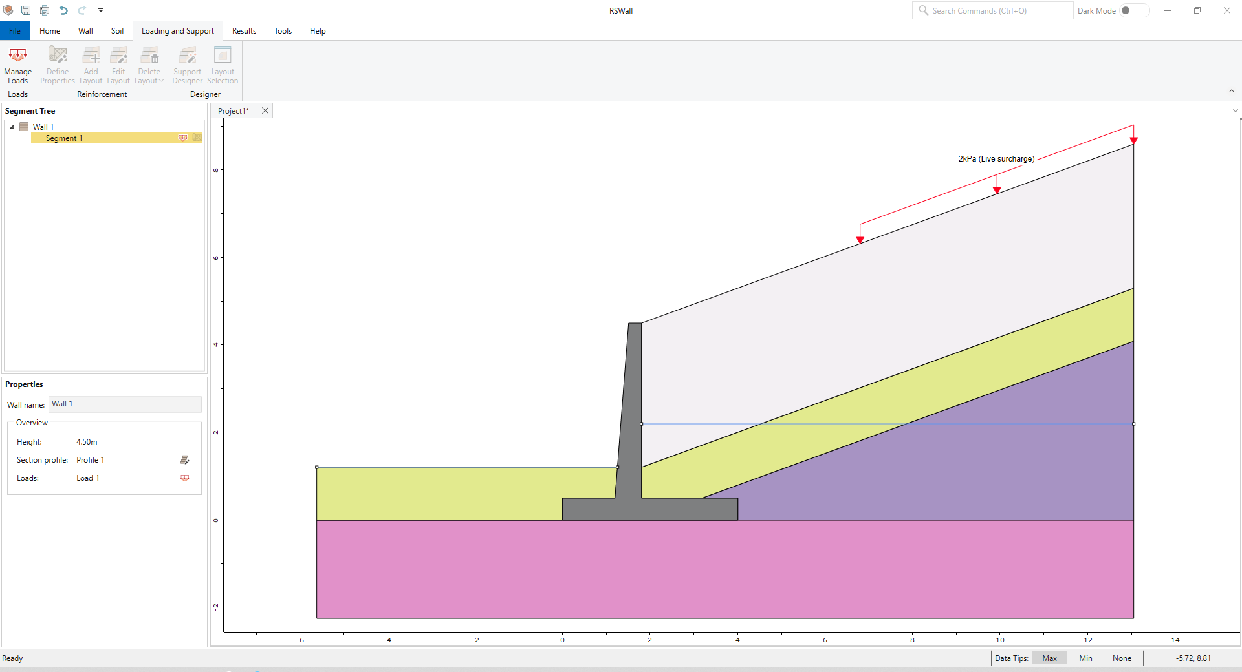Select Wall 1 in the Segment Tree
1242x672 pixels.
point(43,127)
